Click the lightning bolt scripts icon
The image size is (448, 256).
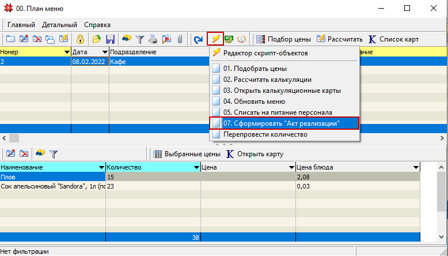[215, 39]
